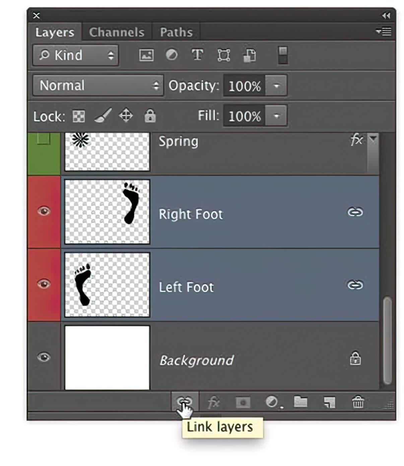Viewport: 404px width, 466px height.
Task: Switch to the Channels tab
Action: (x=117, y=32)
